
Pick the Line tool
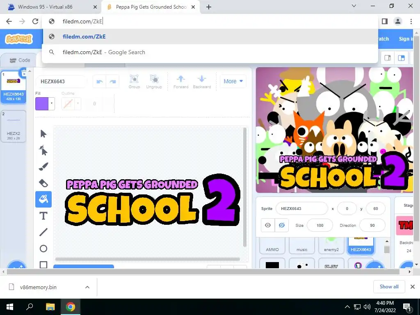click(43, 232)
